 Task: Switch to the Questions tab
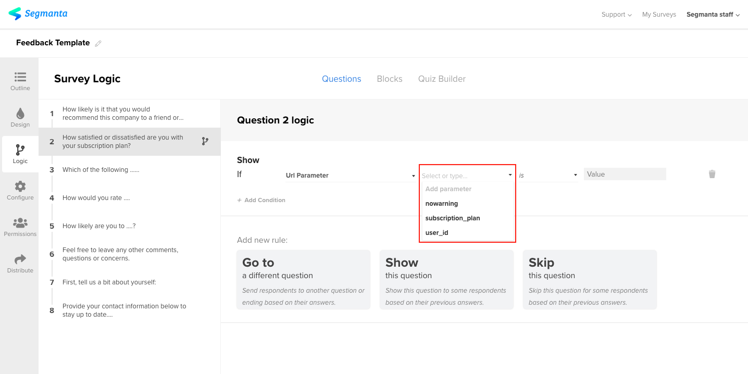click(342, 79)
